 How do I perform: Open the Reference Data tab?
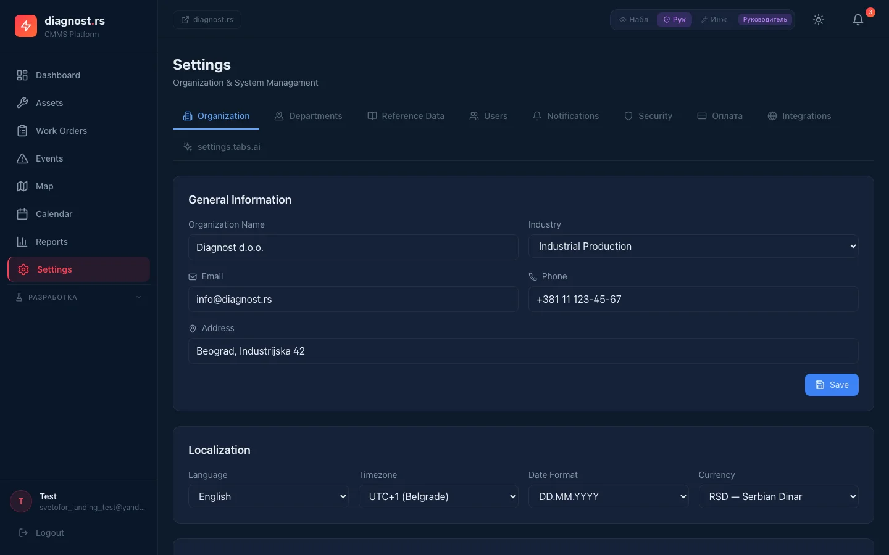[406, 116]
